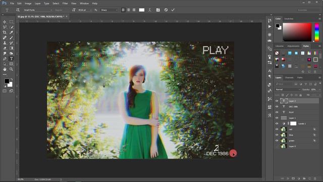Image resolution: width=323 pixels, height=182 pixels.
Task: Toggle the text orientation icon in options bar
Action: pos(18,10)
